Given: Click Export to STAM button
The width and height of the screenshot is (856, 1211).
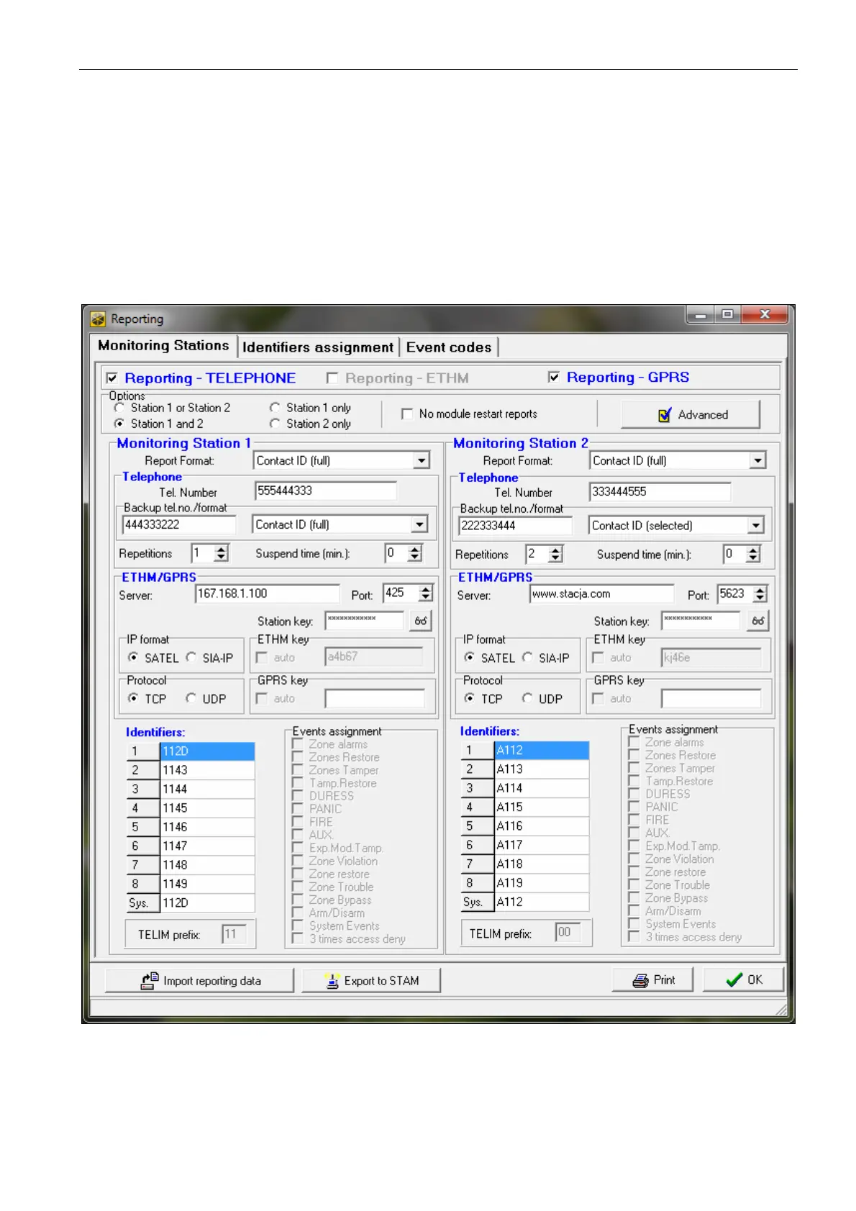Looking at the screenshot, I should click(x=371, y=981).
